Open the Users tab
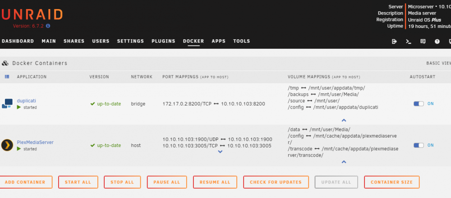Screen dimensions: 451x198 click(x=101, y=41)
